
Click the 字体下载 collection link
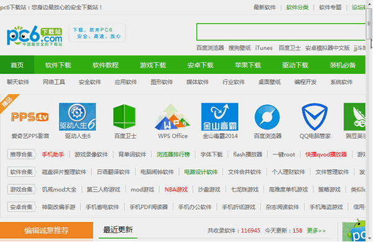211,154
